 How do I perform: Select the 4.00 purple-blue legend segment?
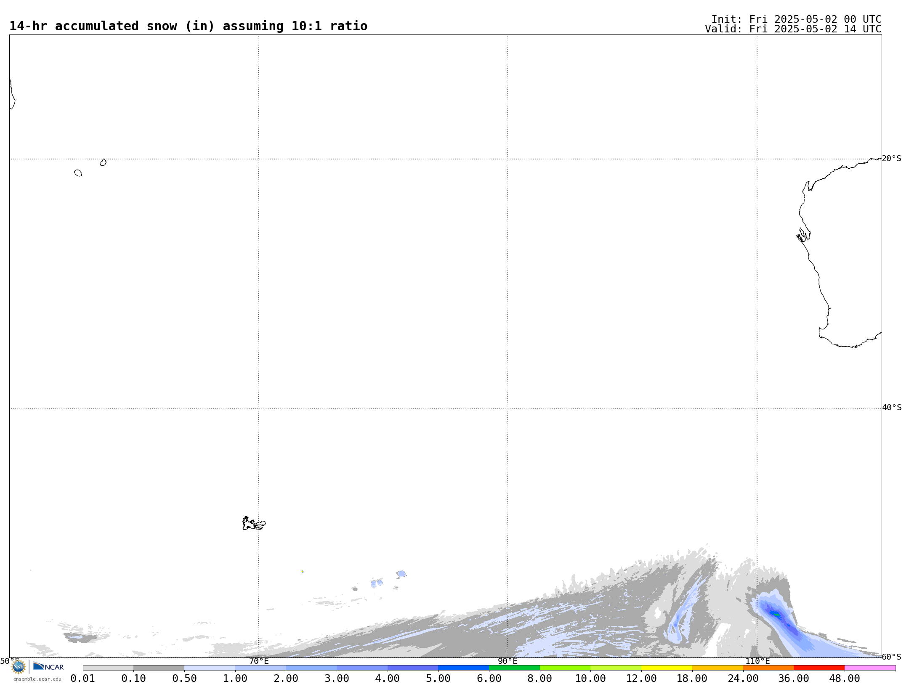(413, 668)
